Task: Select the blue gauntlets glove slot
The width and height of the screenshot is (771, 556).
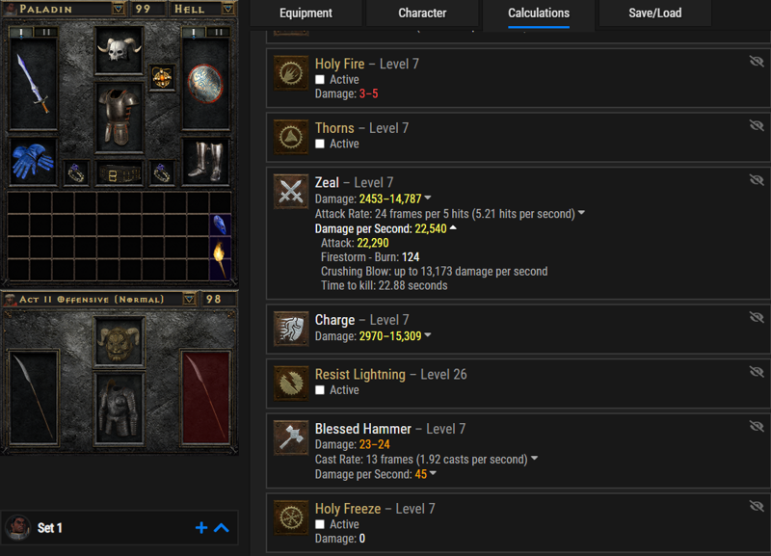Action: coord(33,161)
